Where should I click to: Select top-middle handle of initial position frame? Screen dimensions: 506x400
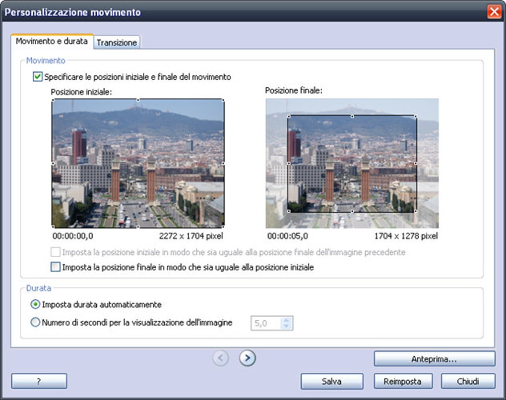138,100
